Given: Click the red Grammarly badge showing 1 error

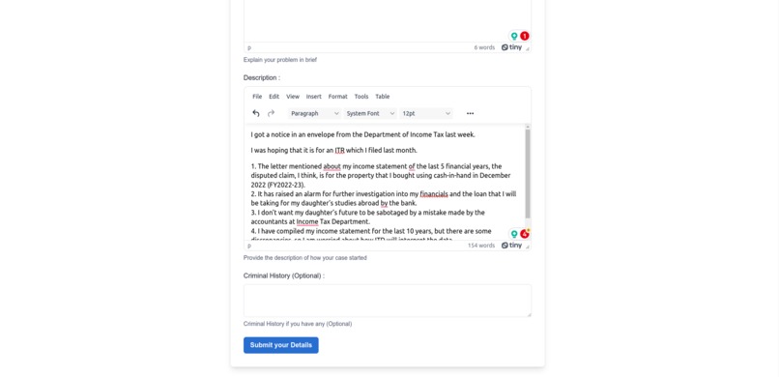Looking at the screenshot, I should coord(525,36).
